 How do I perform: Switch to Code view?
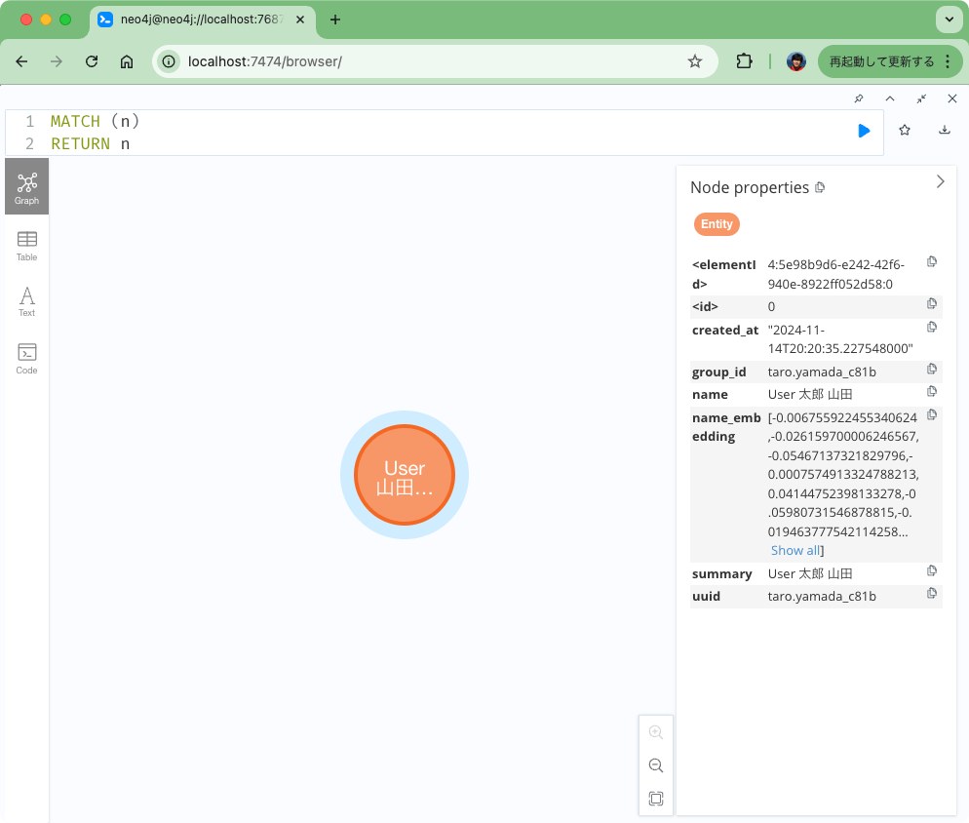click(x=26, y=359)
